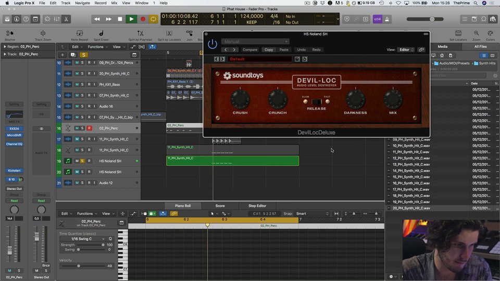The width and height of the screenshot is (500, 281).
Task: Toggle record enable on 02_PH_Perc track
Action: [89, 128]
